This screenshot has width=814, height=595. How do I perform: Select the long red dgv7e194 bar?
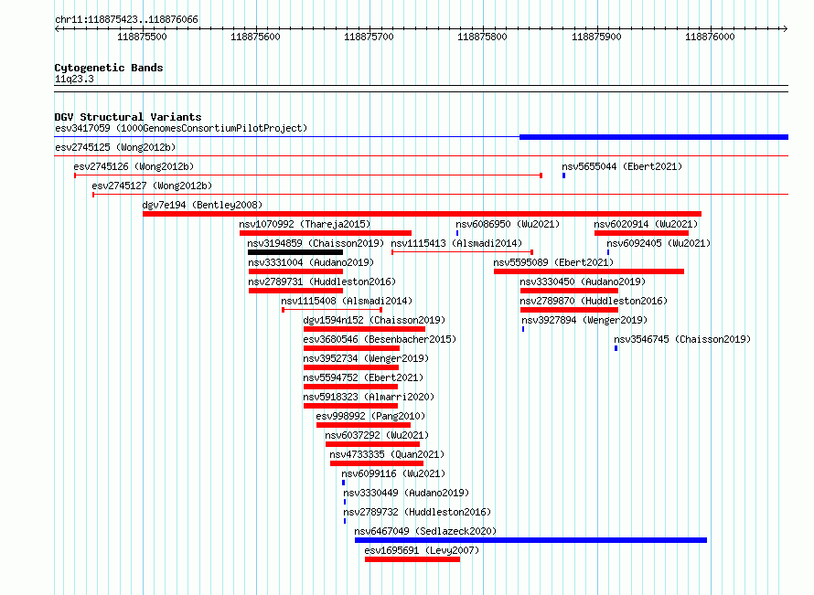(422, 214)
